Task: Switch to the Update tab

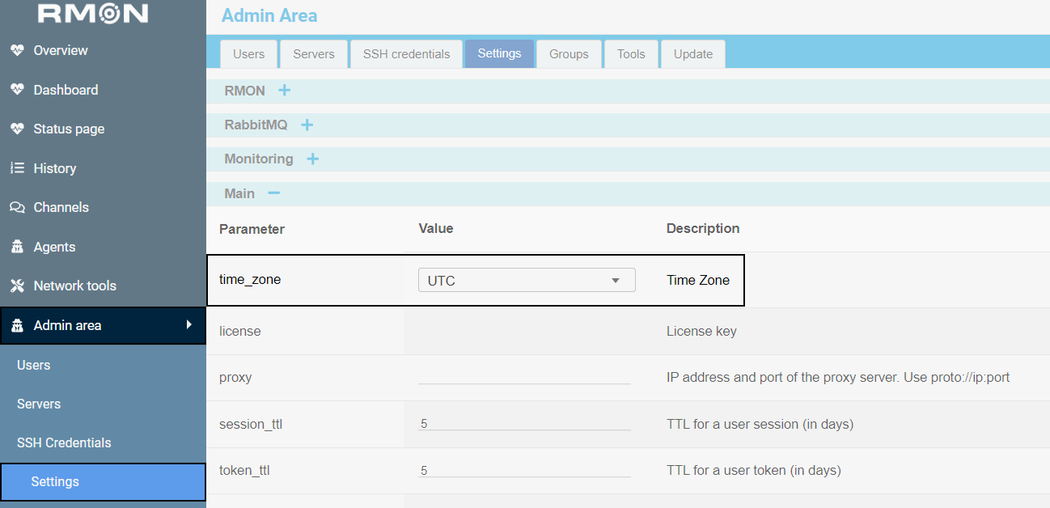Action: pyautogui.click(x=692, y=54)
